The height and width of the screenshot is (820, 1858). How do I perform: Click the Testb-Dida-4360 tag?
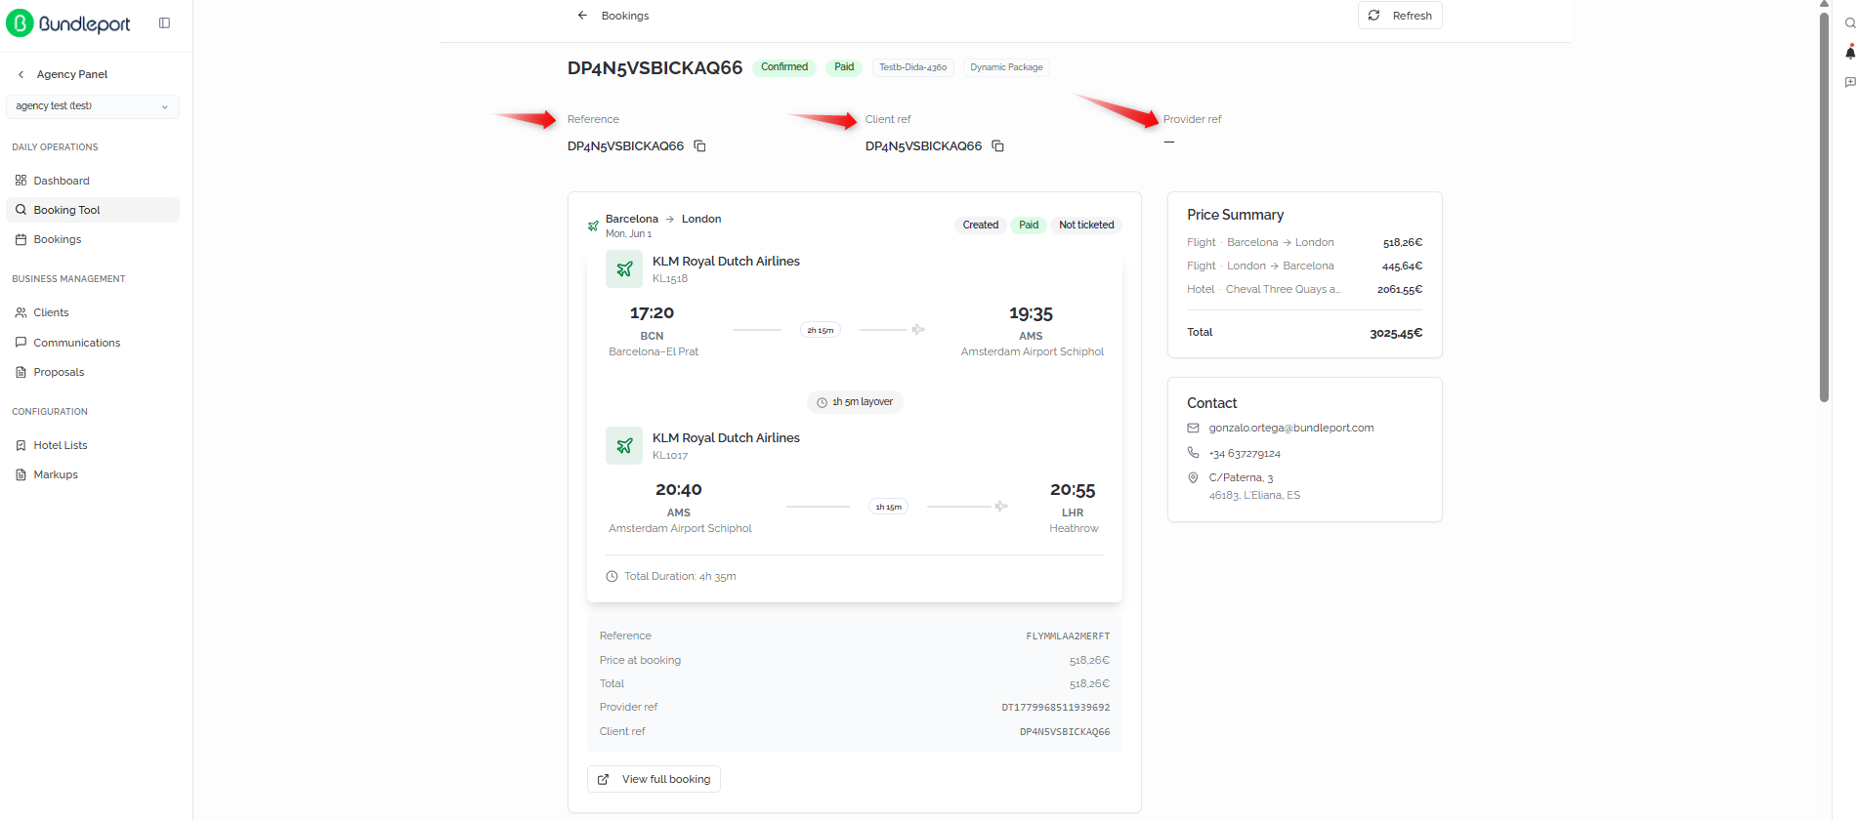[912, 67]
